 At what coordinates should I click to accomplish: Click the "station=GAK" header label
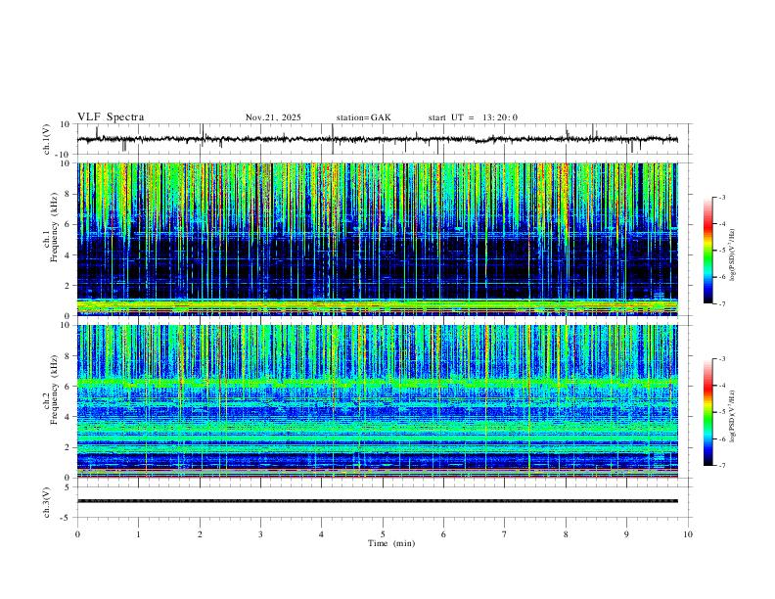coord(364,117)
